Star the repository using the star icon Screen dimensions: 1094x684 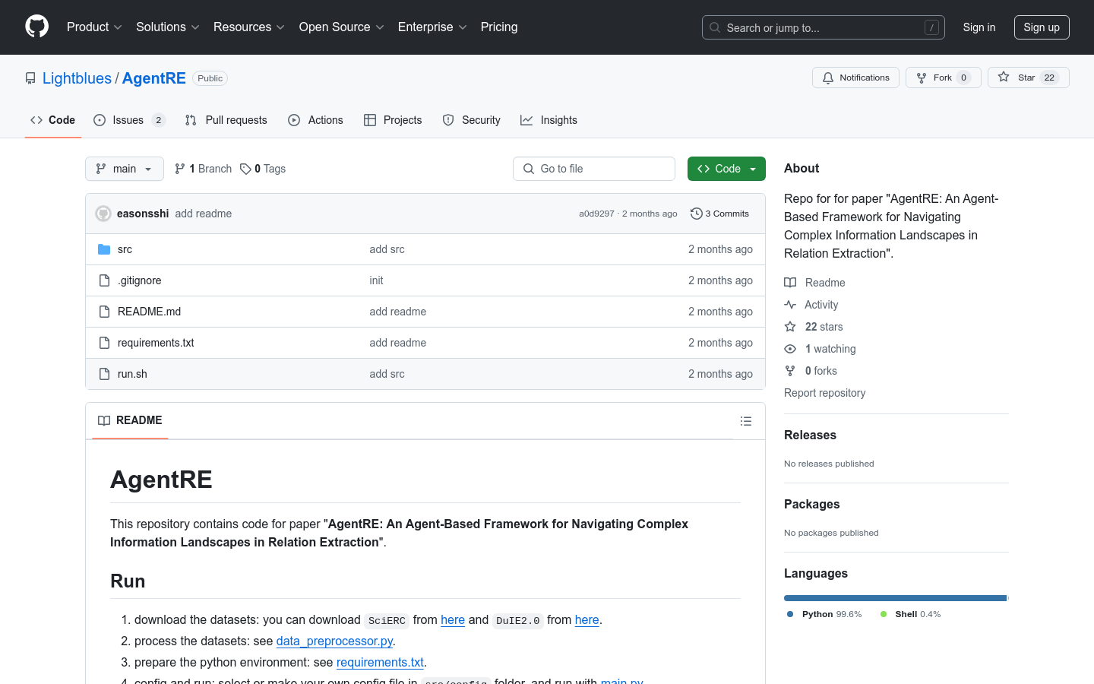tap(1004, 78)
